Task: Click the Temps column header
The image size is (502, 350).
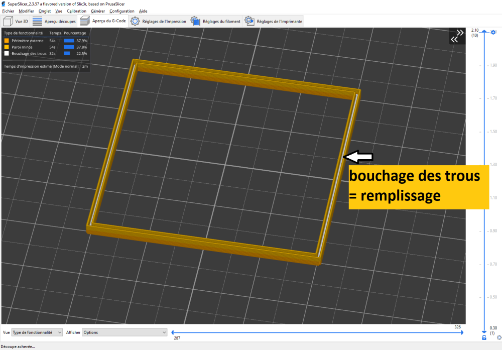Action: (x=55, y=33)
